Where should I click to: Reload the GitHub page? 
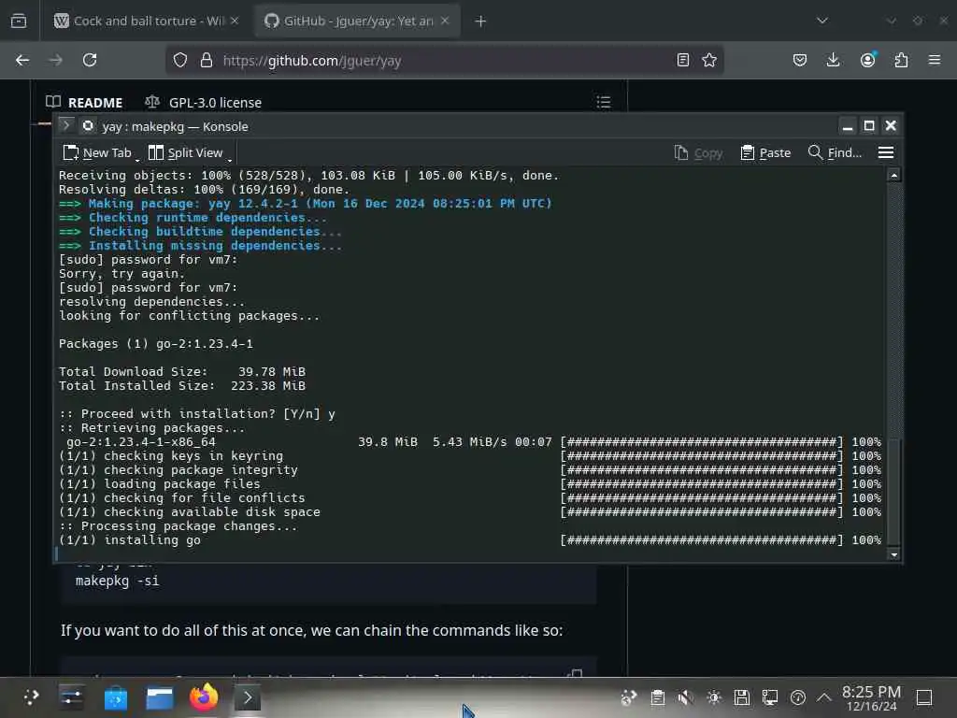tap(90, 60)
